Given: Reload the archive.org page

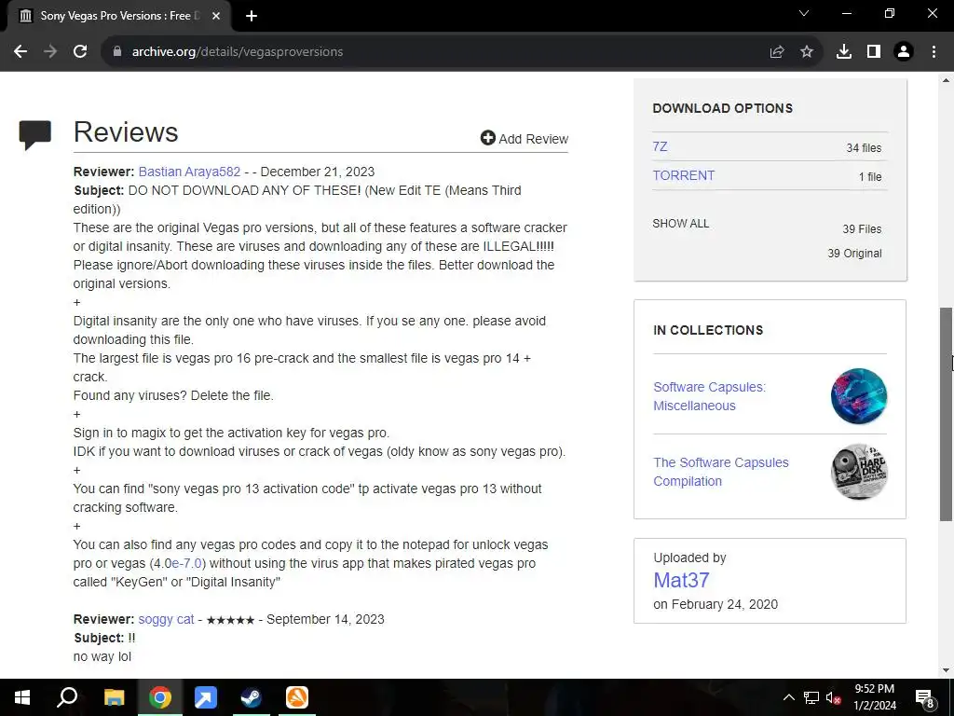Looking at the screenshot, I should pyautogui.click(x=80, y=52).
